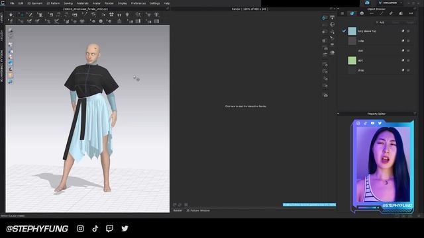The height and width of the screenshot is (238, 424).
Task: Open the three-dots overflow in Object Browser tabs
Action: point(411,13)
